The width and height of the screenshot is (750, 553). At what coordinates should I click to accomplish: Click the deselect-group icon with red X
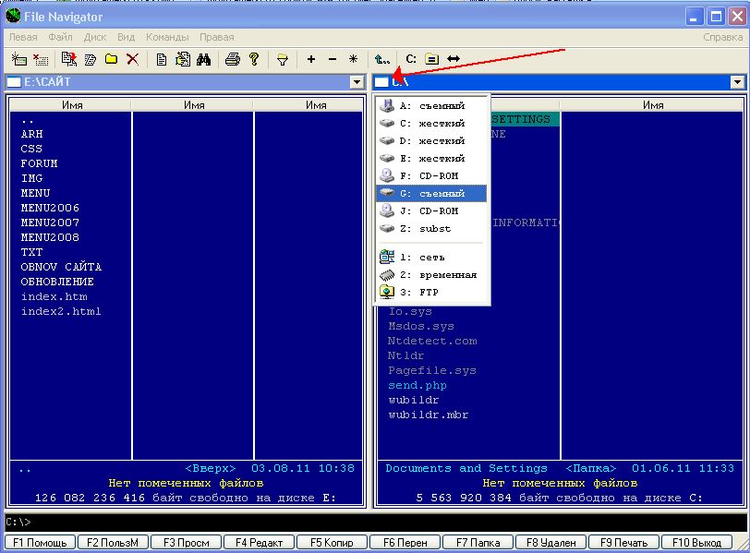pyautogui.click(x=41, y=59)
